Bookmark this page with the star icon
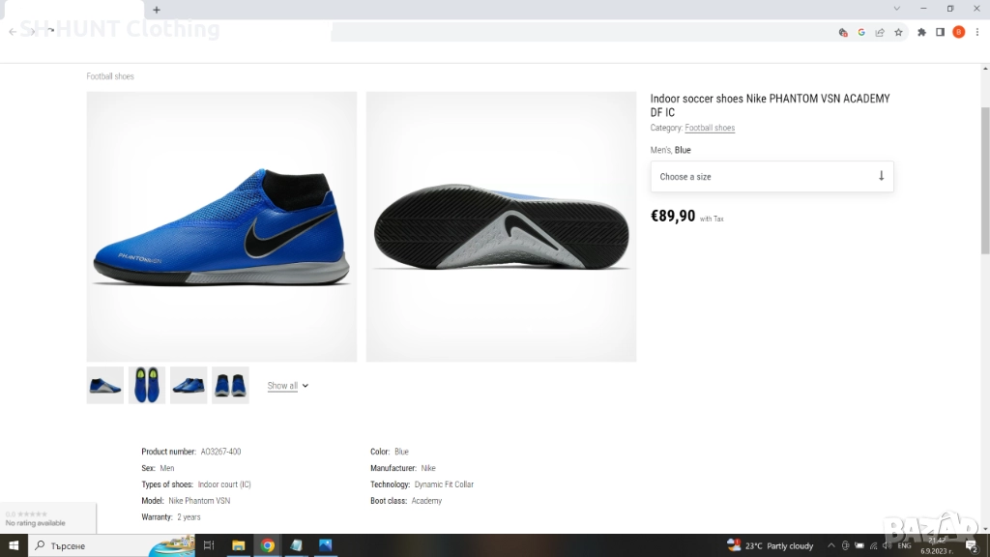 [x=898, y=32]
